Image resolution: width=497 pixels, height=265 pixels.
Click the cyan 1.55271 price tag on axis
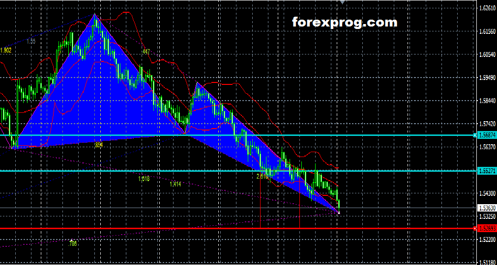click(486, 171)
